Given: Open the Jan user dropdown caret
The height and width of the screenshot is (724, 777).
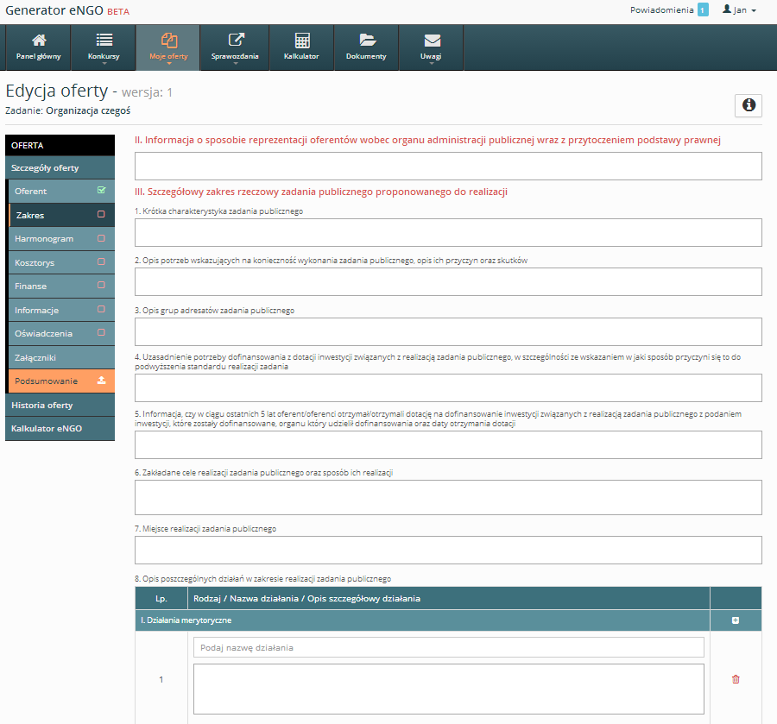Looking at the screenshot, I should (754, 10).
